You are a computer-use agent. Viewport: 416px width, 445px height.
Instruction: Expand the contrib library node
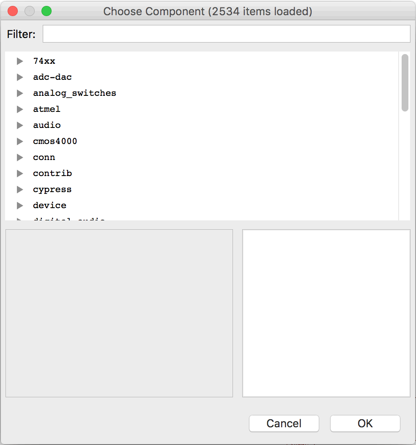(20, 174)
